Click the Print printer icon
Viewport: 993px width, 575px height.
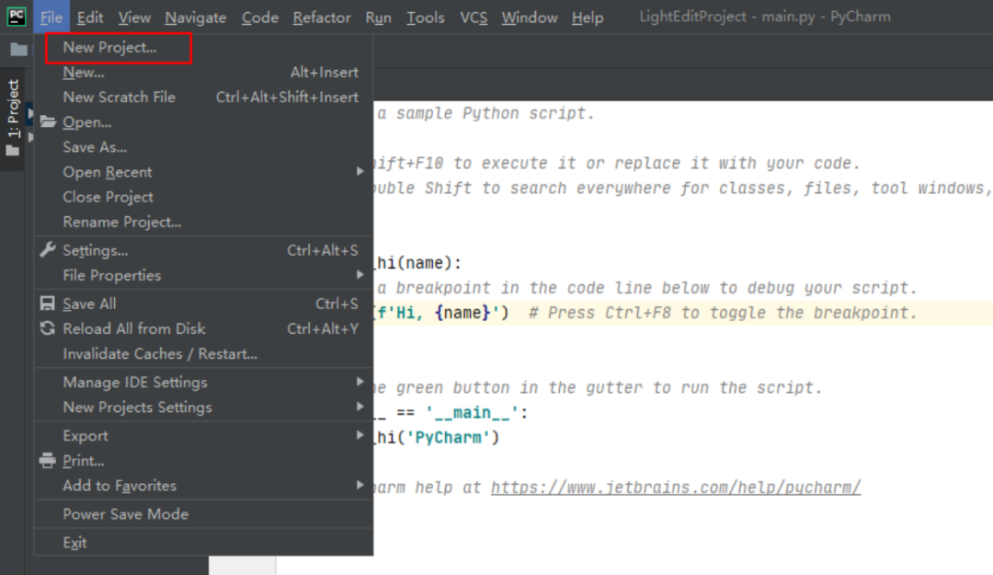(x=48, y=460)
